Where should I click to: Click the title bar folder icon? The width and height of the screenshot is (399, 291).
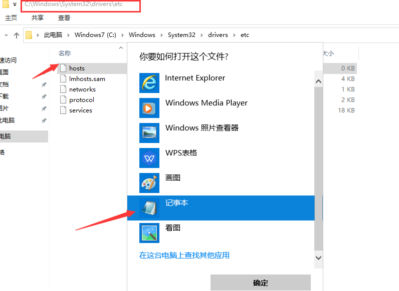(x=6, y=4)
